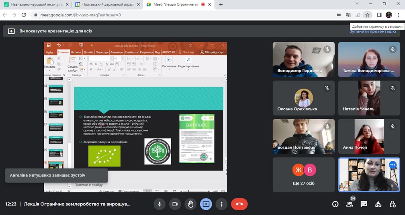Open the Undo history dropdown arrow
This screenshot has width=405, height=215.
[63, 45]
